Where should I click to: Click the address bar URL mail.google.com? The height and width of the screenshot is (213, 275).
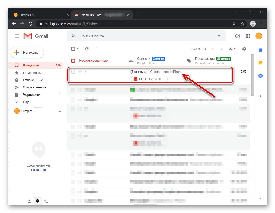point(71,24)
